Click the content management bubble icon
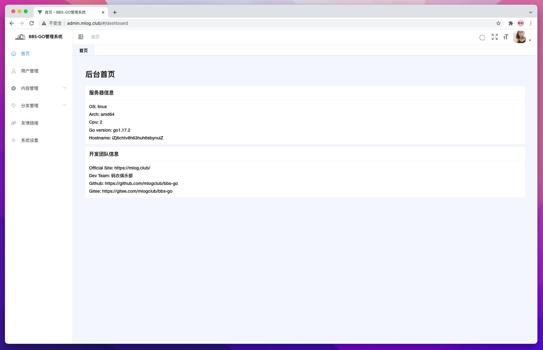Image resolution: width=543 pixels, height=350 pixels. pyautogui.click(x=14, y=88)
